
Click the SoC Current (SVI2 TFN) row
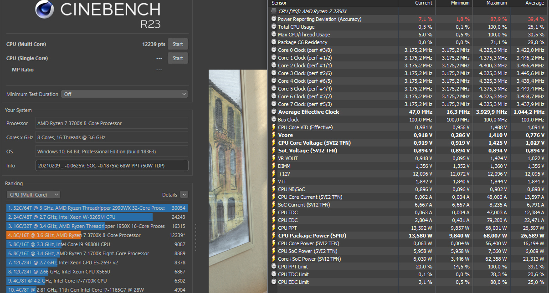tap(408, 205)
